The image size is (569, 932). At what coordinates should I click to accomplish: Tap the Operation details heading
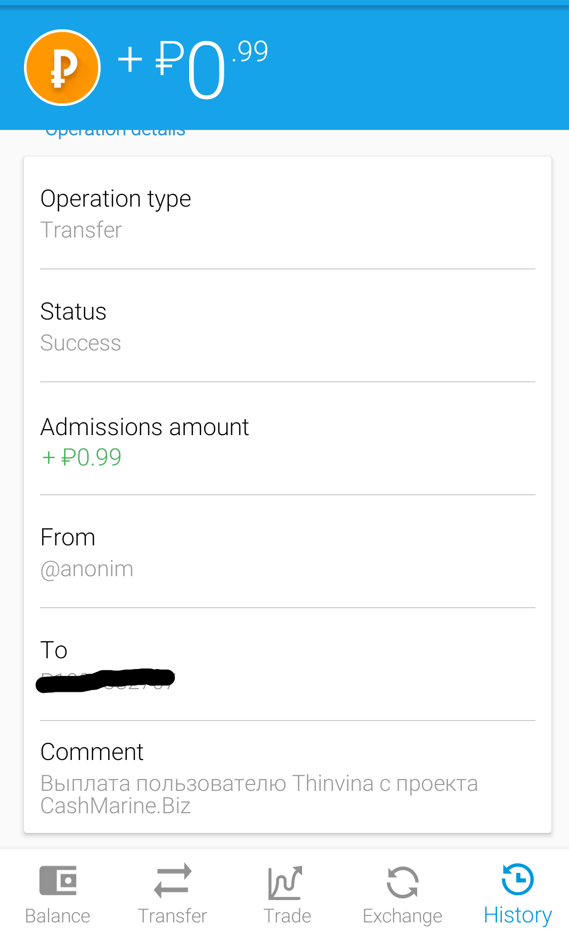[x=116, y=132]
